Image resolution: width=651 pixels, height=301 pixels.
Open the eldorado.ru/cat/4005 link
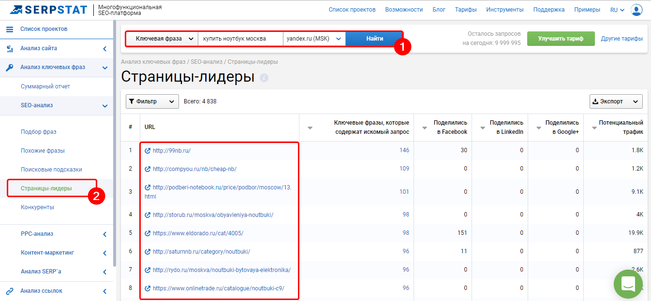pyautogui.click(x=198, y=233)
